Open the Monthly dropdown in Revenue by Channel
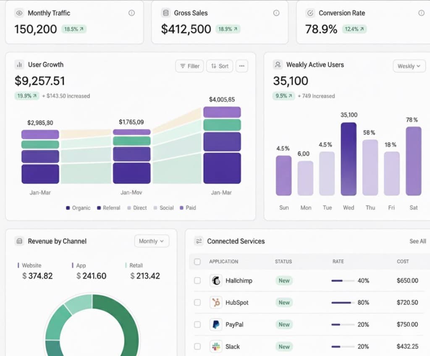This screenshot has width=430, height=356. (151, 241)
